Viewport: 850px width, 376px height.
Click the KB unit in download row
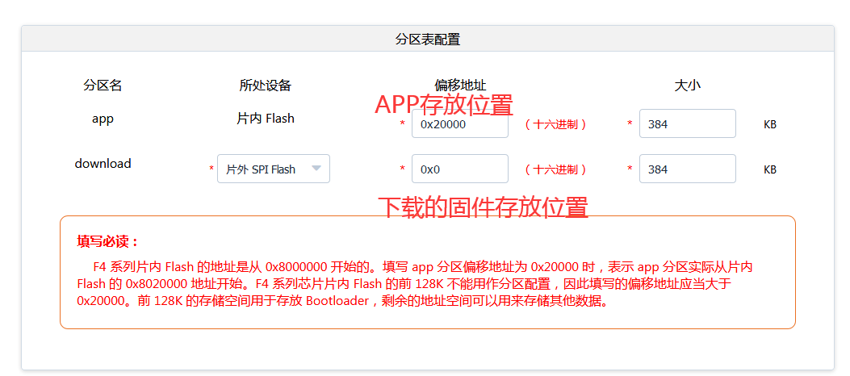tap(770, 169)
